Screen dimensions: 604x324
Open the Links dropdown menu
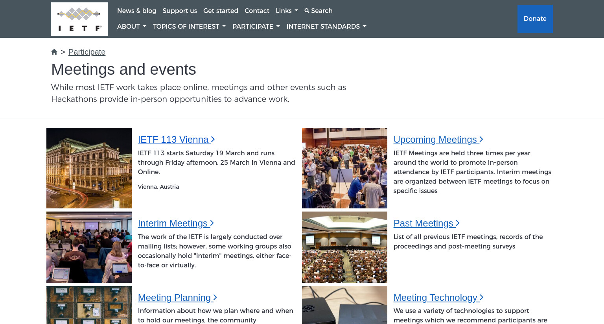coord(287,11)
